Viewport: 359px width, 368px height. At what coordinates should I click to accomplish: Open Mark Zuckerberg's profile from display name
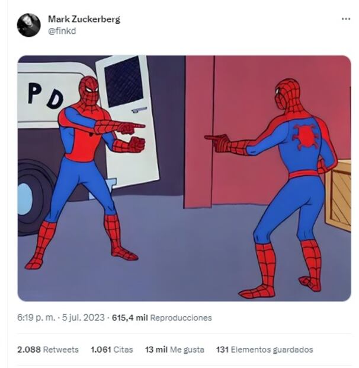pos(84,19)
